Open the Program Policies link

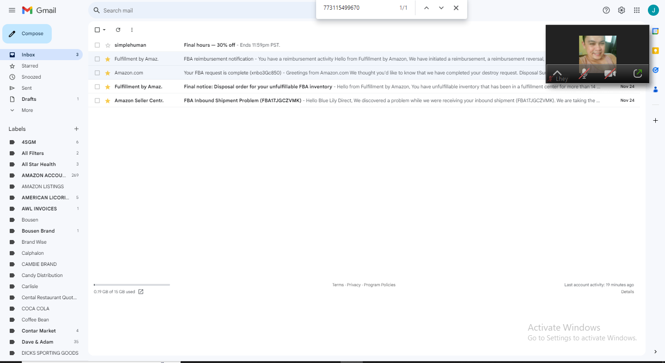tap(379, 285)
